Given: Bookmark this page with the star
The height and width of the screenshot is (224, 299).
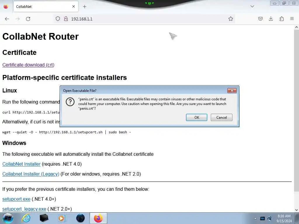Looking at the screenshot, I should 231,19.
